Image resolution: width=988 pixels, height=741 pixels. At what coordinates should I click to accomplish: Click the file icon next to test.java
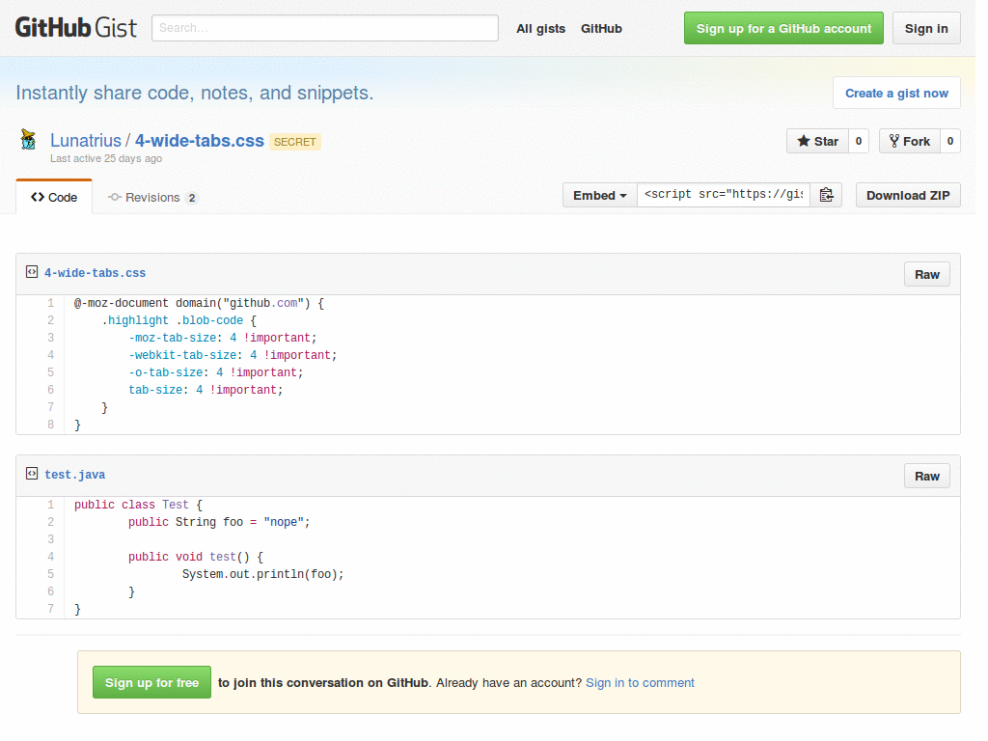33,475
